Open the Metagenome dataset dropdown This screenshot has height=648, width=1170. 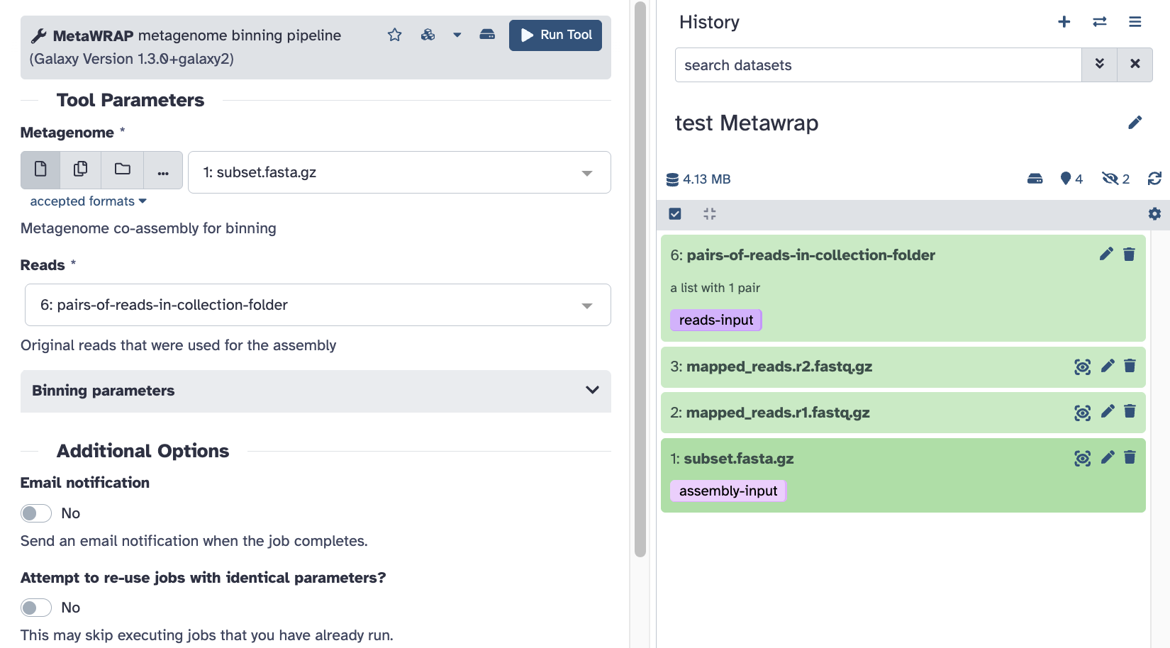pyautogui.click(x=399, y=172)
